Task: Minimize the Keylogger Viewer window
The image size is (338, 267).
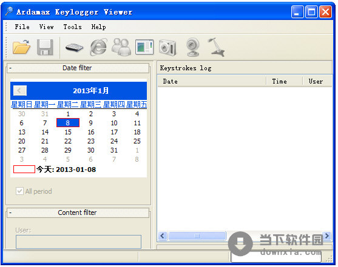Action: click(297, 12)
